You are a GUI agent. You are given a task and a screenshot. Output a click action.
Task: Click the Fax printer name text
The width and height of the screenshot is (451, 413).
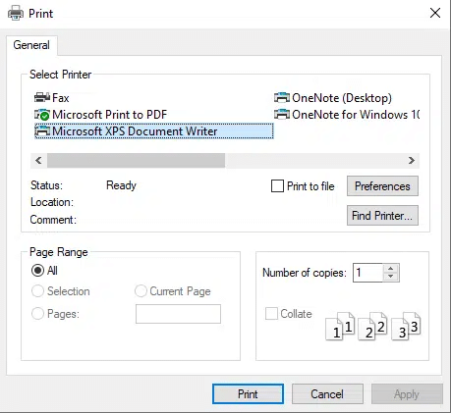(x=61, y=98)
